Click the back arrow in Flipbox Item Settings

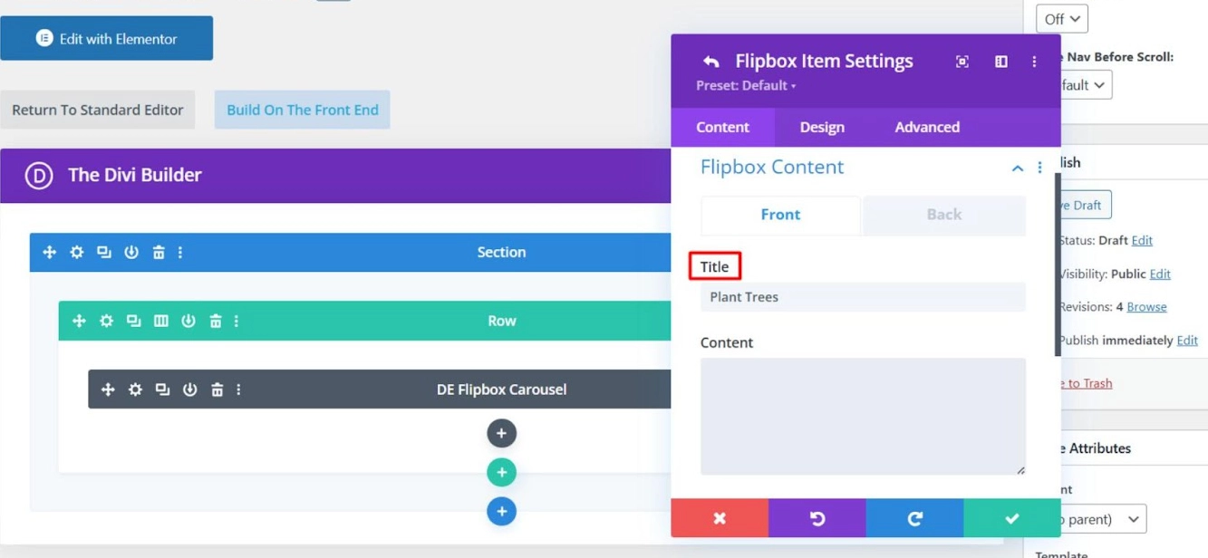(711, 62)
